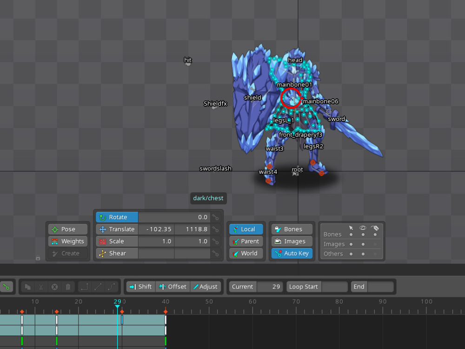
Task: Toggle Others visibility dot
Action: tap(363, 254)
